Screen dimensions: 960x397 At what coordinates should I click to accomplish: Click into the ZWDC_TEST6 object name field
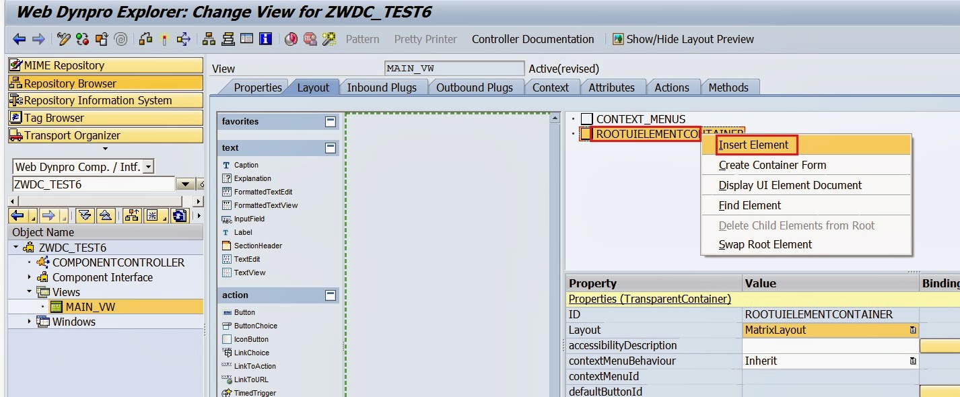pyautogui.click(x=94, y=184)
